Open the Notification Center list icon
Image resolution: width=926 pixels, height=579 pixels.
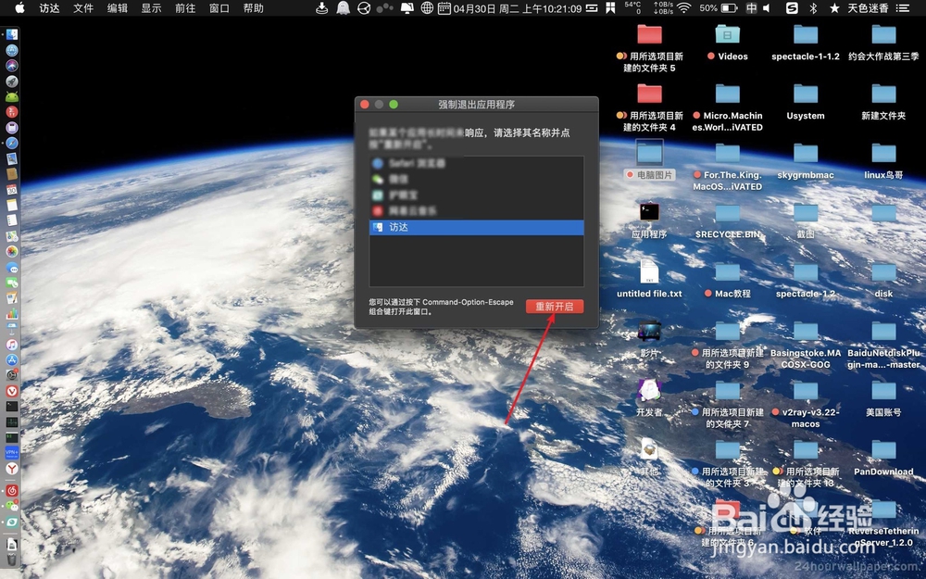pos(902,8)
